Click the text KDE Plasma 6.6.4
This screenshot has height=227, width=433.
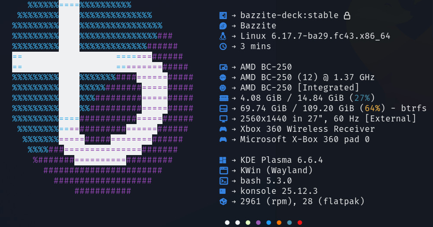point(282,160)
